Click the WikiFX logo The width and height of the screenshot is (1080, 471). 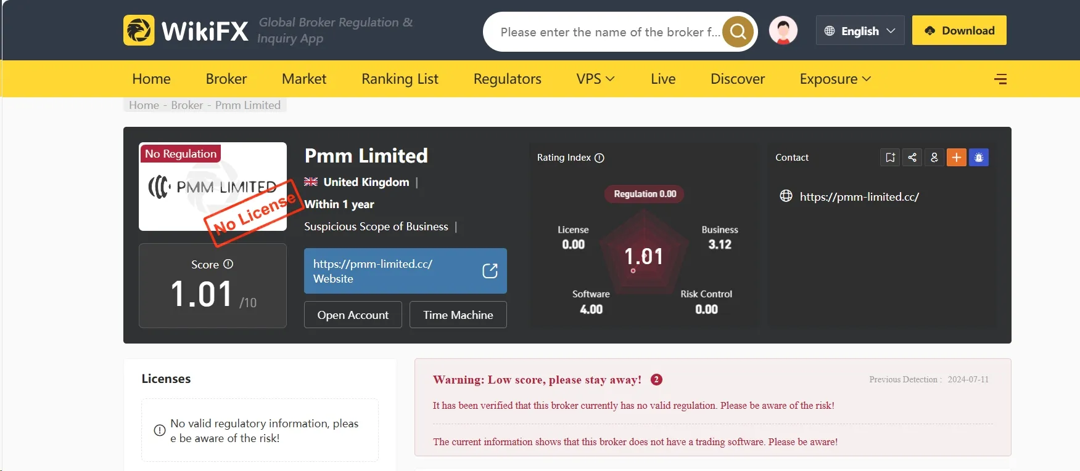click(x=186, y=30)
